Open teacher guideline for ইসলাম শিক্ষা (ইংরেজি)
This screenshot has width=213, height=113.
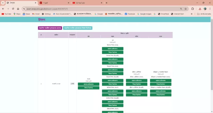[x=113, y=63]
